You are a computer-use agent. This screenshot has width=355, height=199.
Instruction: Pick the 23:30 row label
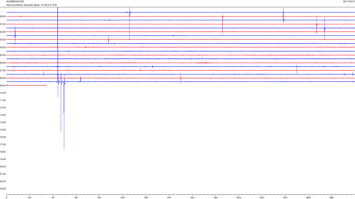[3, 189]
